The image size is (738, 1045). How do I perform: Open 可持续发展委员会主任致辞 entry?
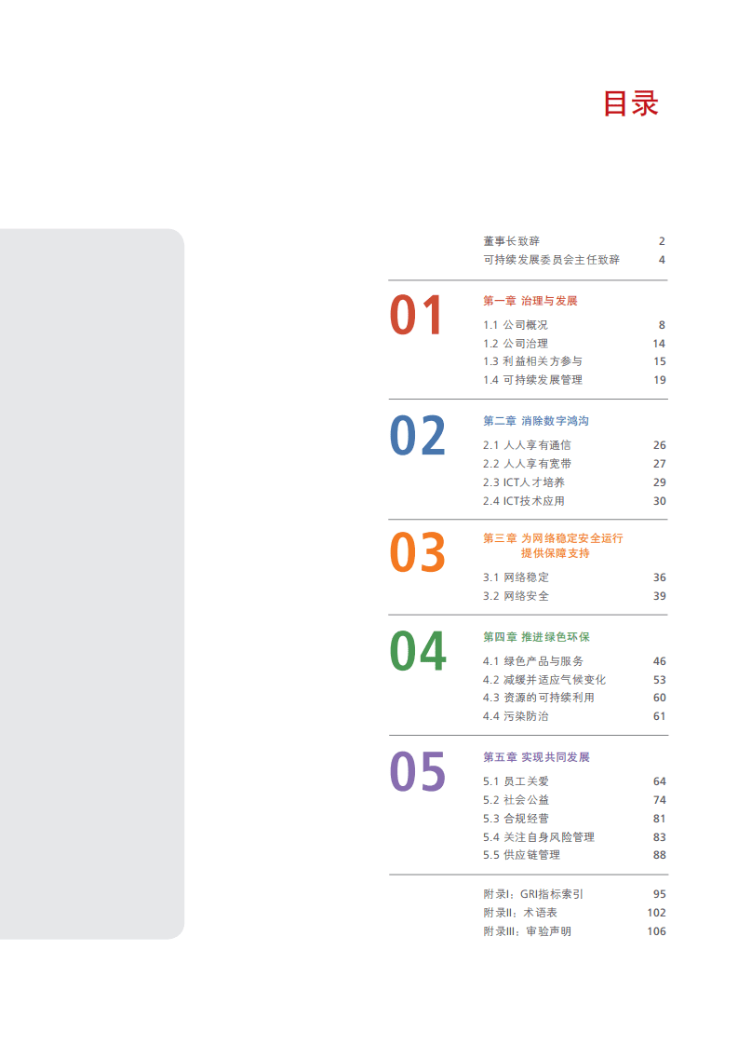[552, 260]
